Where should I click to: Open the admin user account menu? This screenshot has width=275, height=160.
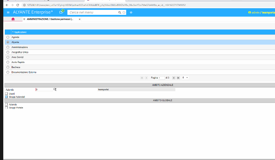tap(255, 12)
